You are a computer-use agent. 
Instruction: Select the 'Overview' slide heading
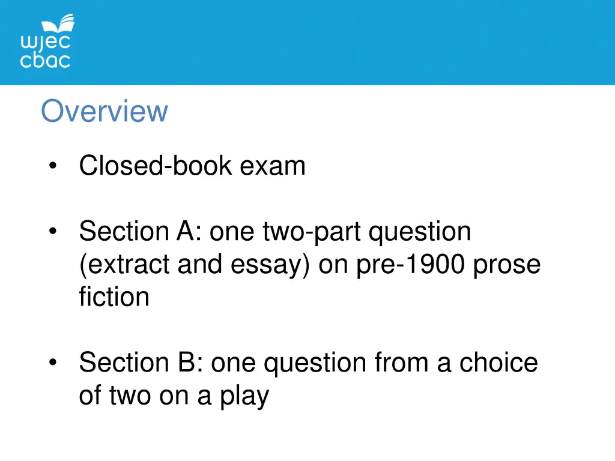(x=105, y=111)
